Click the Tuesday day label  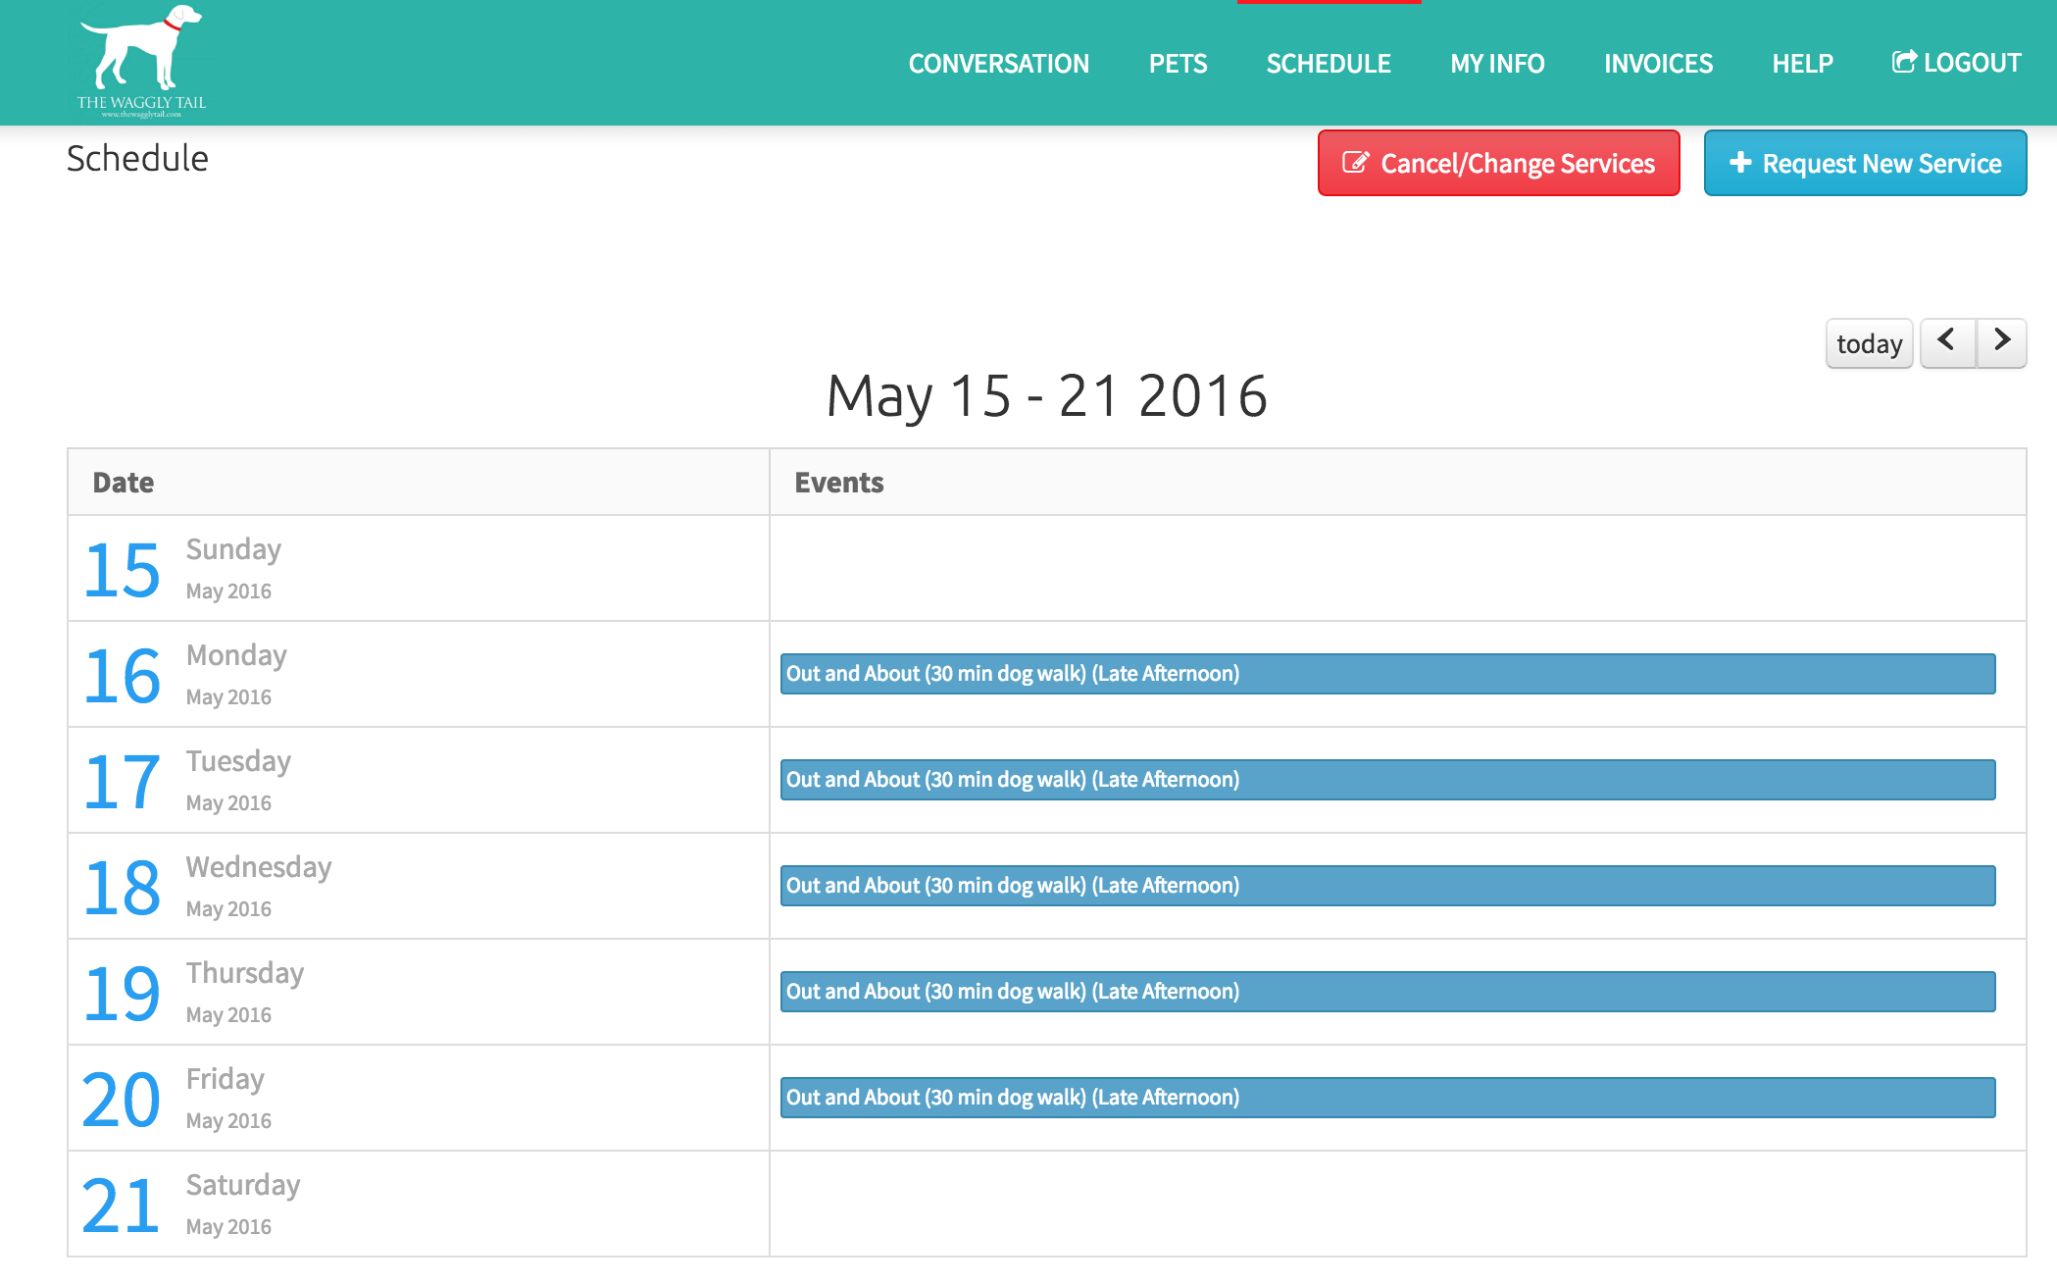[238, 761]
